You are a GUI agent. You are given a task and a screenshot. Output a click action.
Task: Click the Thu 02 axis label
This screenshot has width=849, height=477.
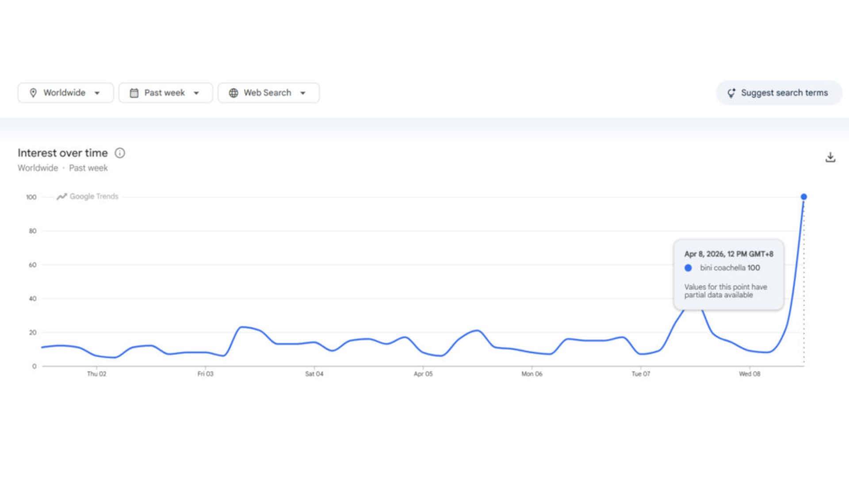coord(96,374)
